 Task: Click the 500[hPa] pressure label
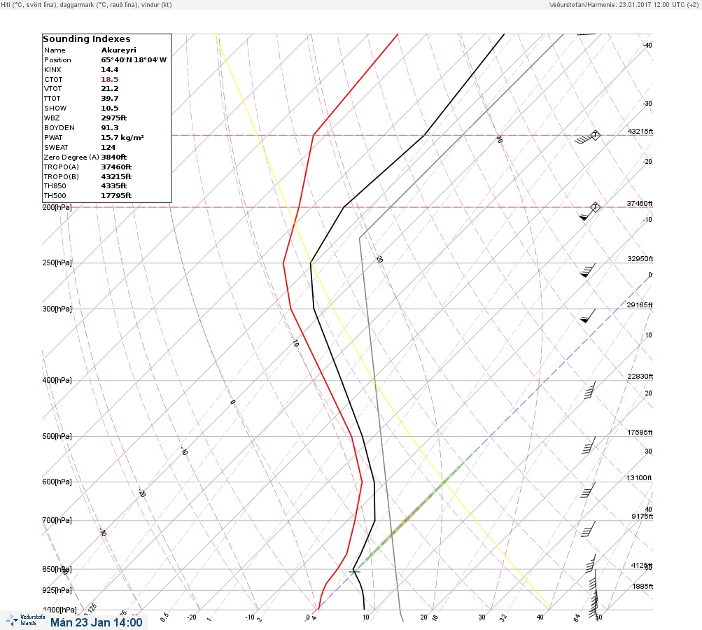[57, 436]
